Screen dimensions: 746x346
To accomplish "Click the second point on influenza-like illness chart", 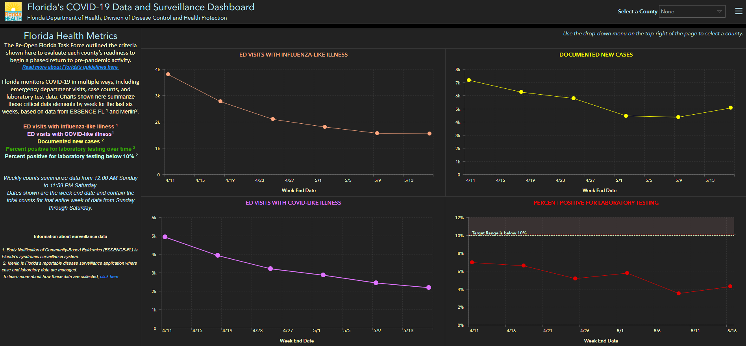I will pos(220,101).
